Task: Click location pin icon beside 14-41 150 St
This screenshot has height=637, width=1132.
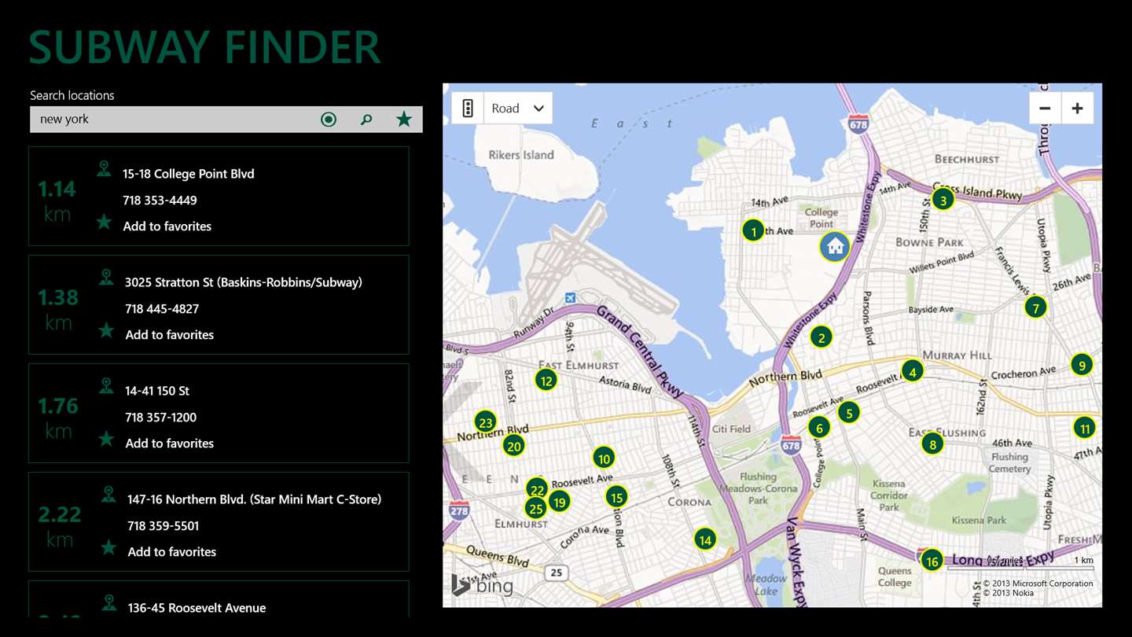Action: click(106, 385)
